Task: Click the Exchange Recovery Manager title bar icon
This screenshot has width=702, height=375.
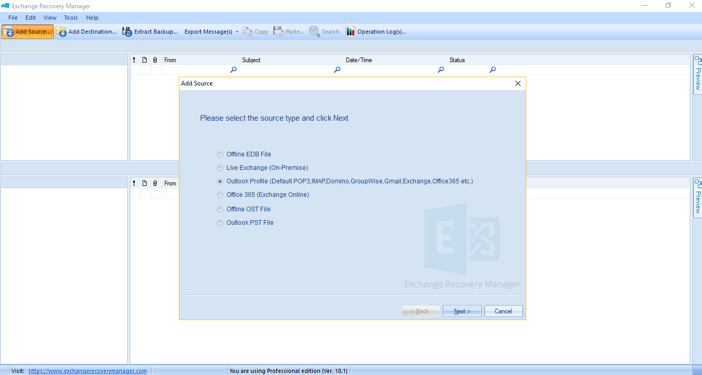Action: (x=5, y=6)
